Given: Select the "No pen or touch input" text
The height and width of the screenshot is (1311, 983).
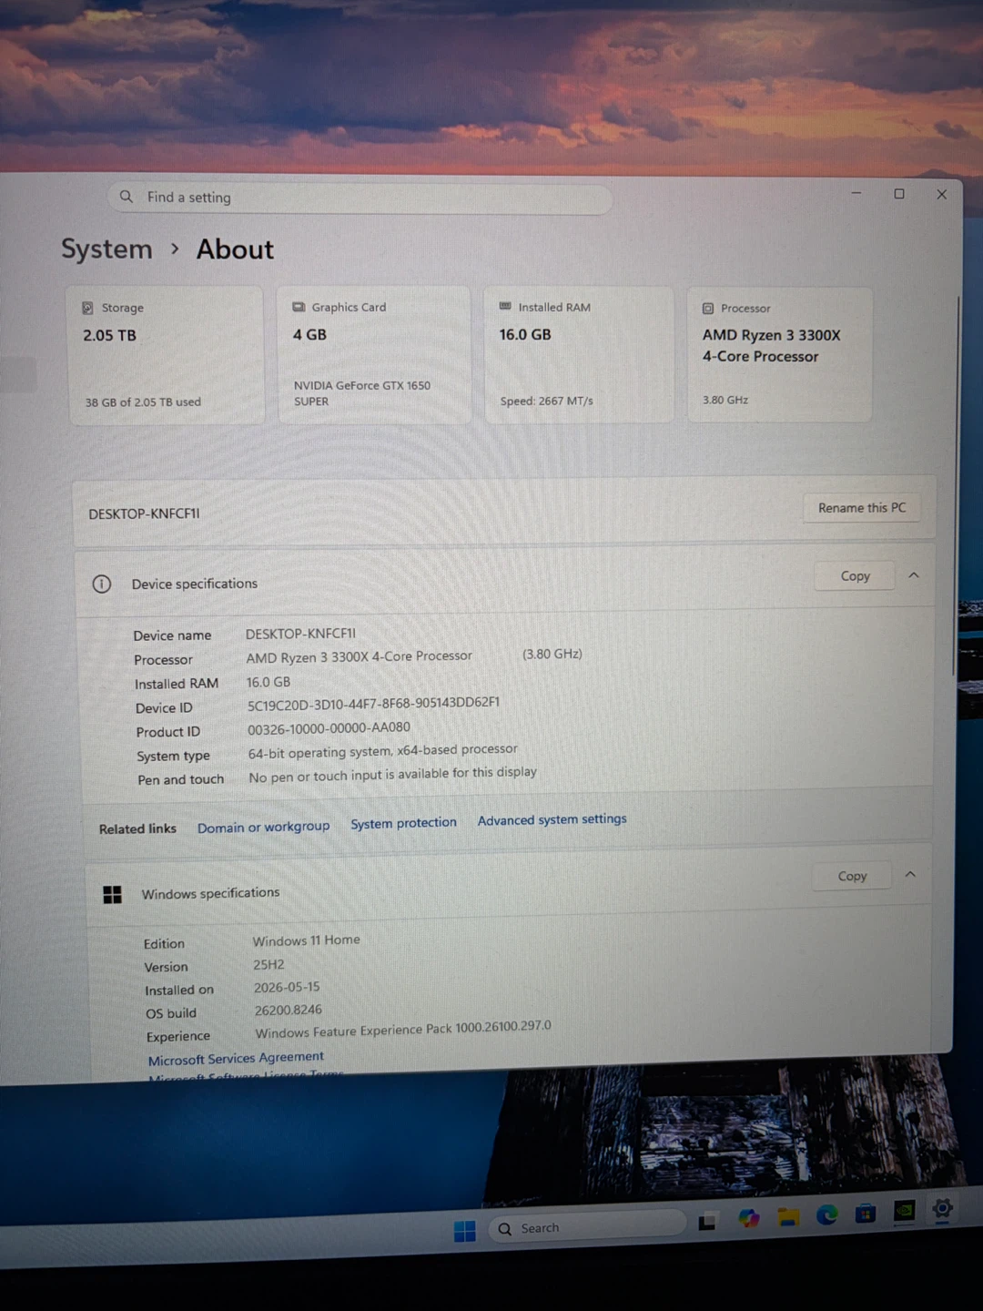Looking at the screenshot, I should [392, 775].
